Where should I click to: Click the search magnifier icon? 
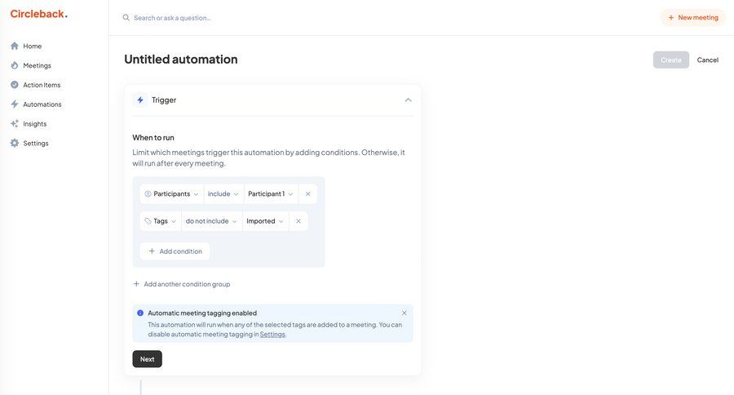pos(126,18)
